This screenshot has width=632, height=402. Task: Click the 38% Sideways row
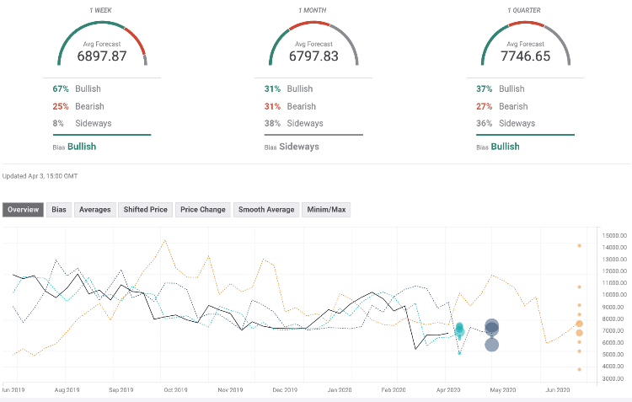pos(288,124)
